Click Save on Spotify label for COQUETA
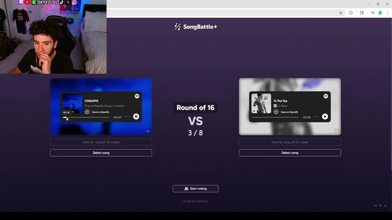Image resolution: width=392 pixels, height=220 pixels. (100, 112)
